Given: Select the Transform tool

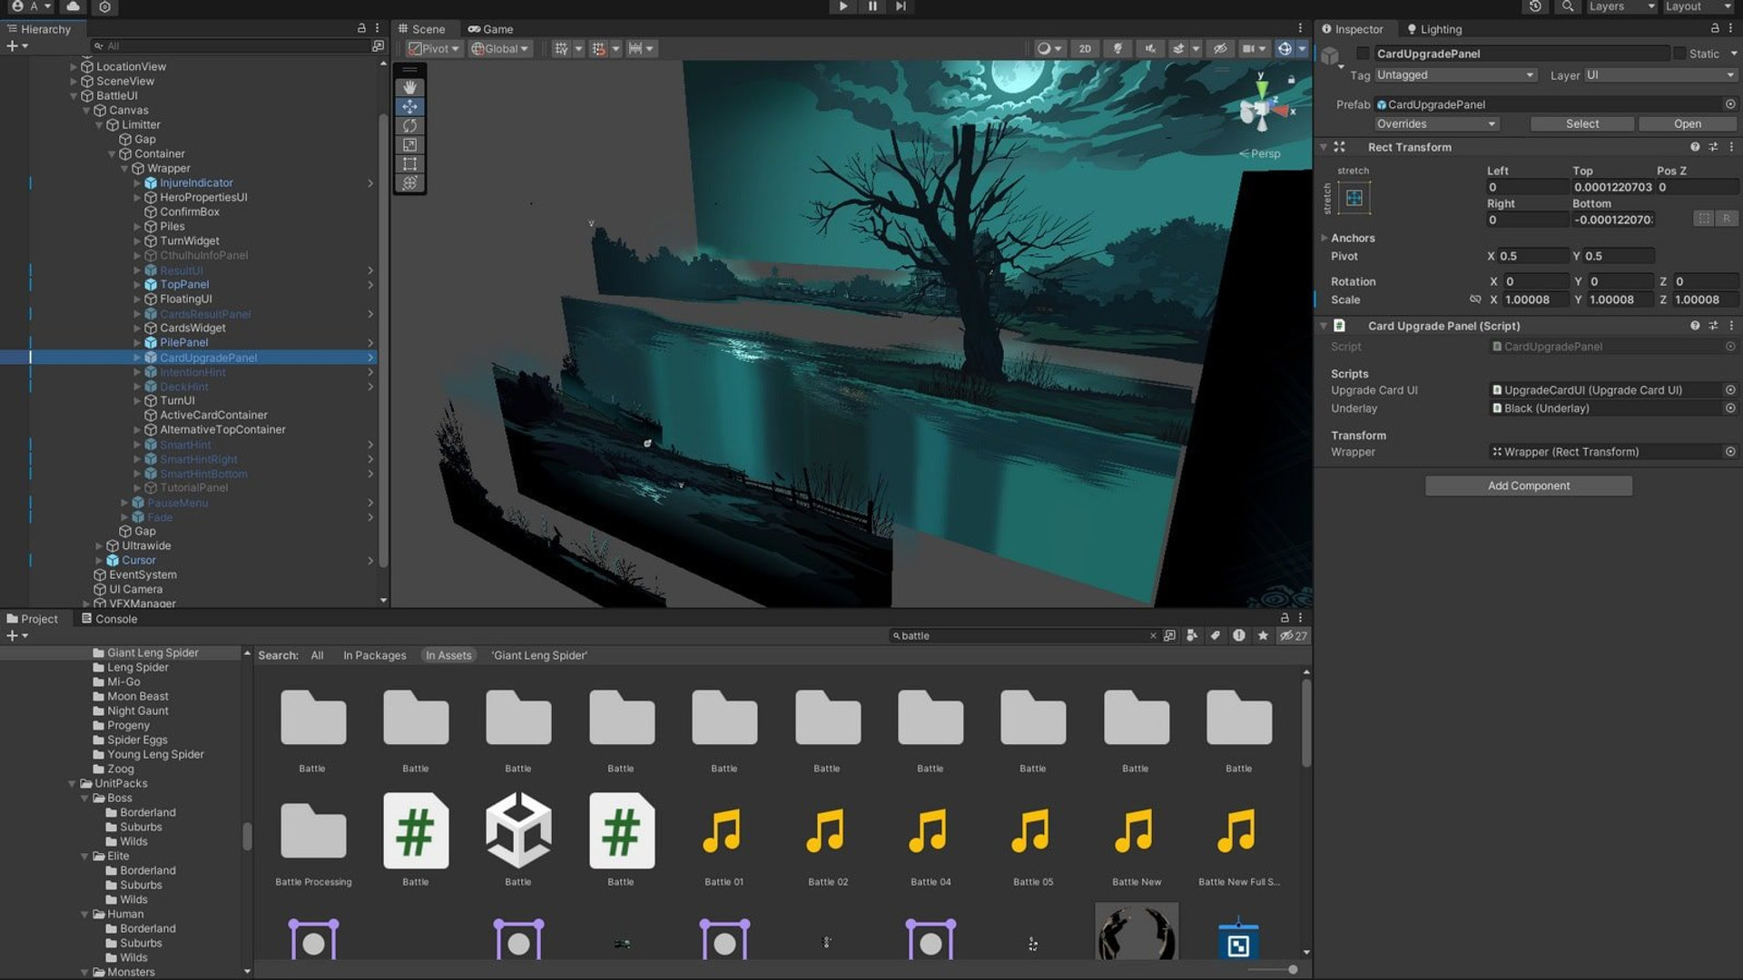Looking at the screenshot, I should click(409, 183).
